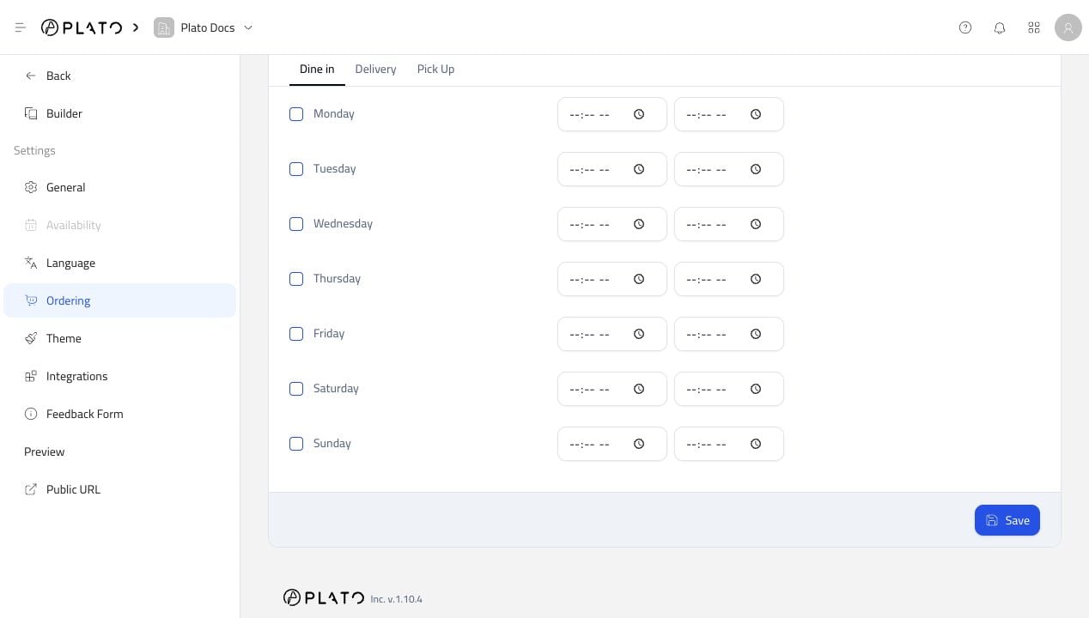This screenshot has height=618, width=1089.
Task: Open the user avatar menu
Action: pos(1068,27)
